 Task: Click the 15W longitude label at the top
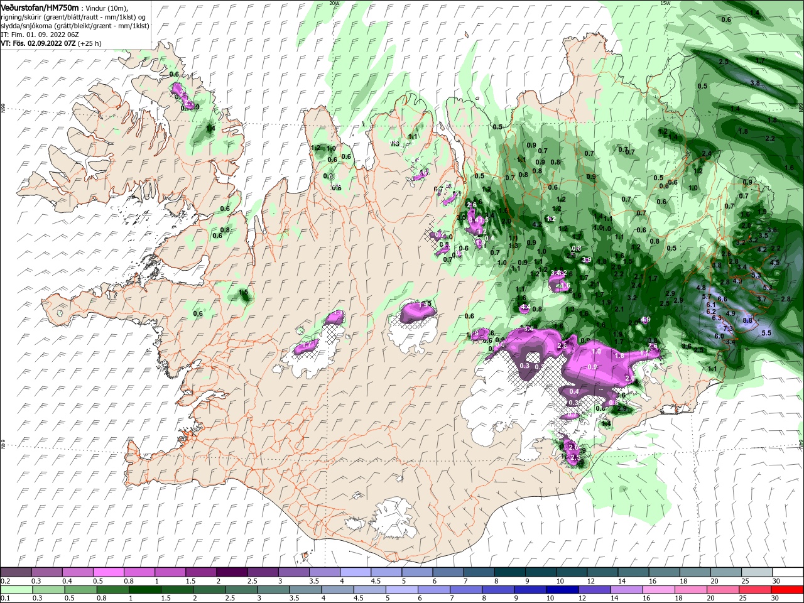pos(665,3)
